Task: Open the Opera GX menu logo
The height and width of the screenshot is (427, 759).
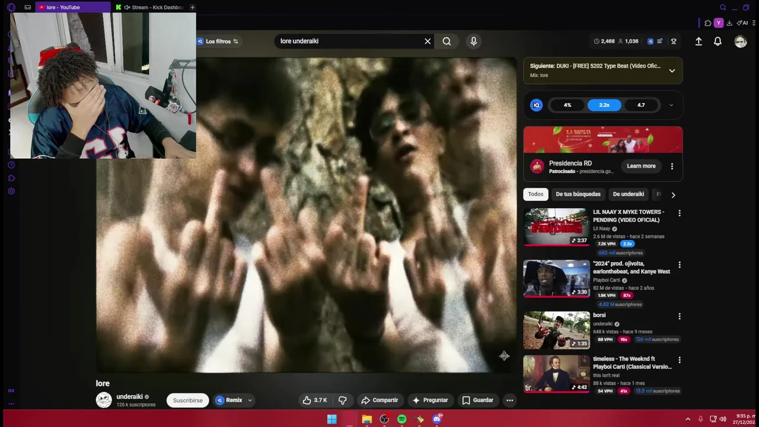Action: tap(11, 7)
